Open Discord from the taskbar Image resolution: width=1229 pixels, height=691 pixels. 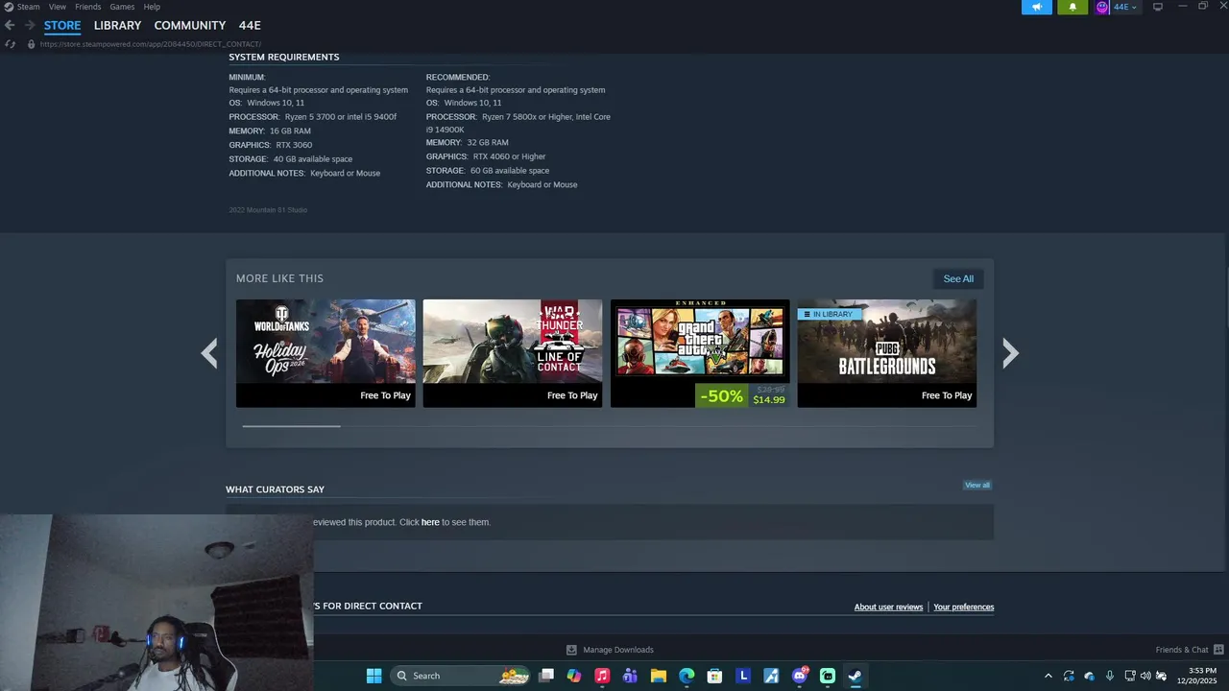click(799, 676)
